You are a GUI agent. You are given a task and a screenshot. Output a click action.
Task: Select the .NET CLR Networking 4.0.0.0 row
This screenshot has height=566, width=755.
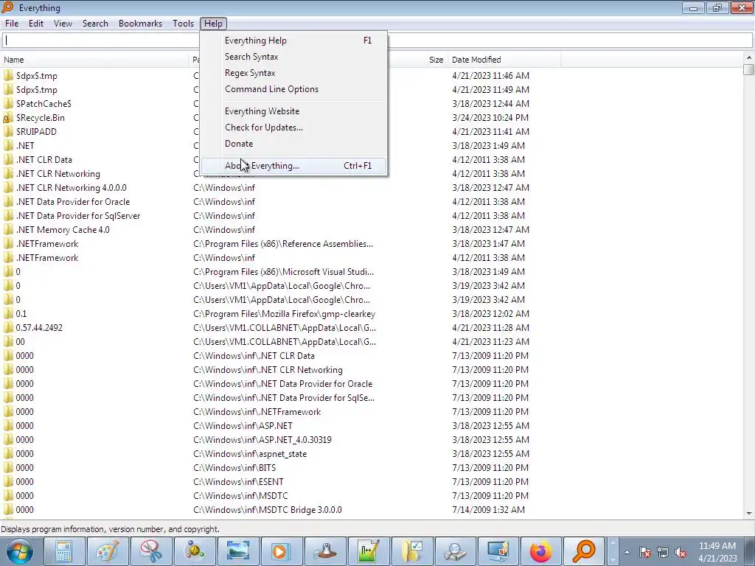point(72,188)
